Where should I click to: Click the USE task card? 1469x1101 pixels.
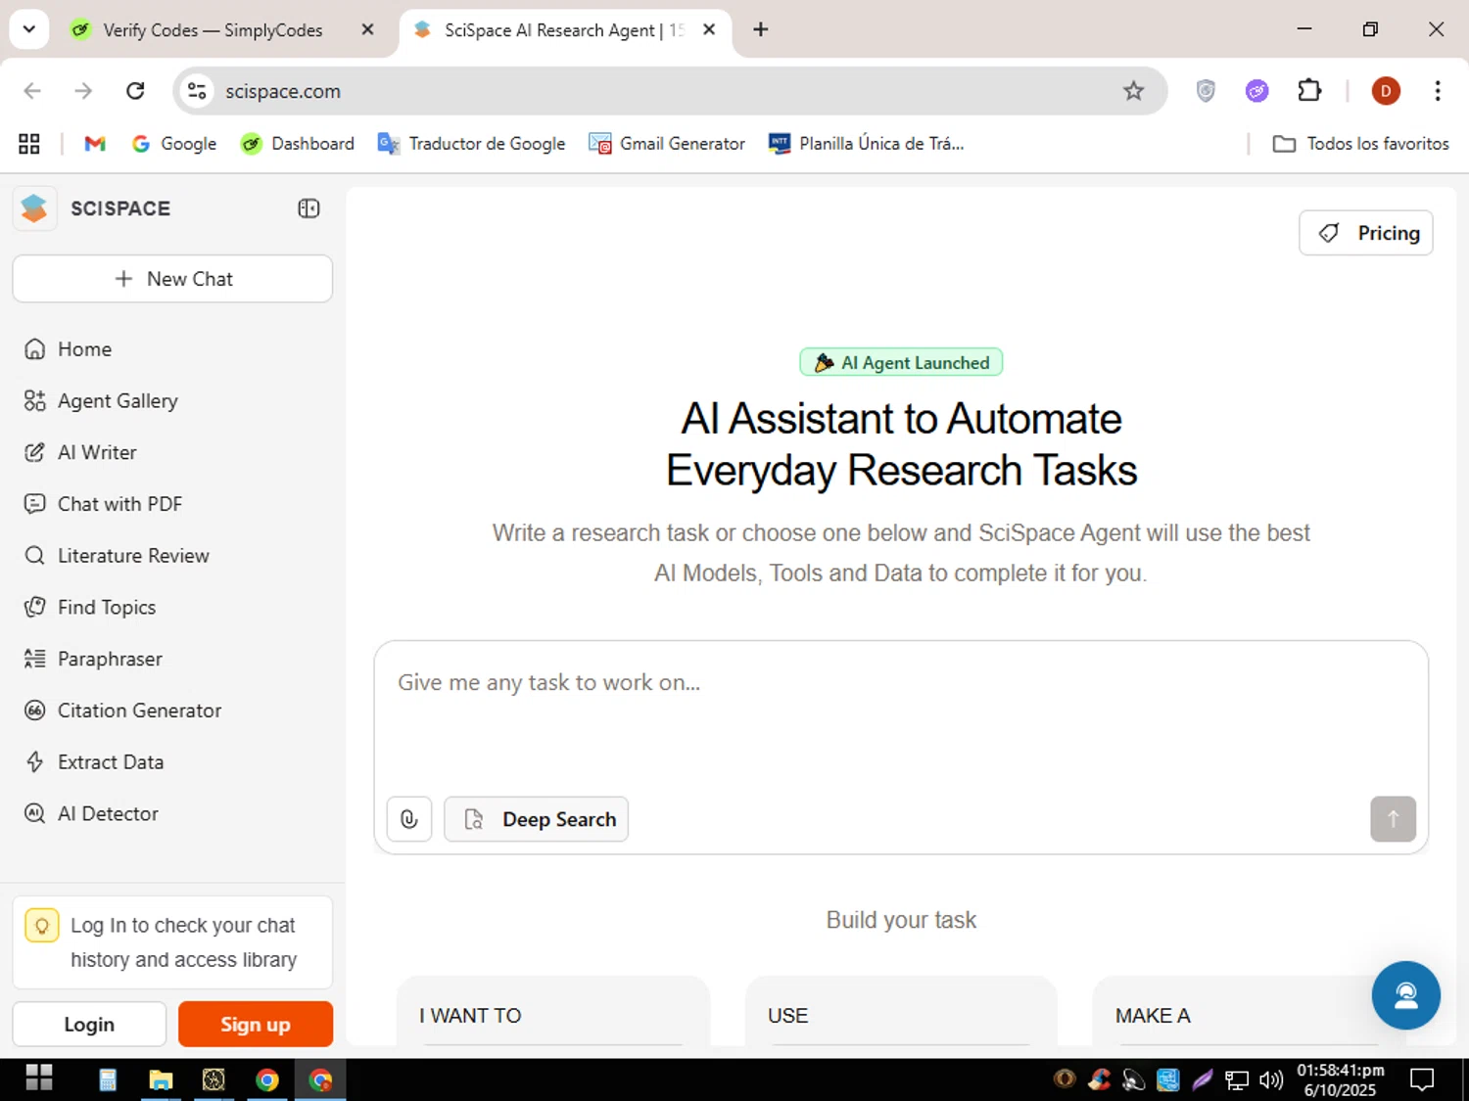[x=901, y=1011]
